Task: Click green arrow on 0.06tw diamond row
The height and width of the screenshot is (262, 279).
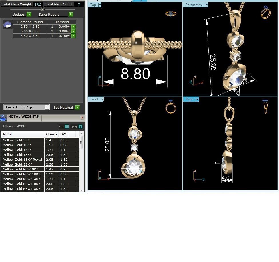Action: point(73,27)
